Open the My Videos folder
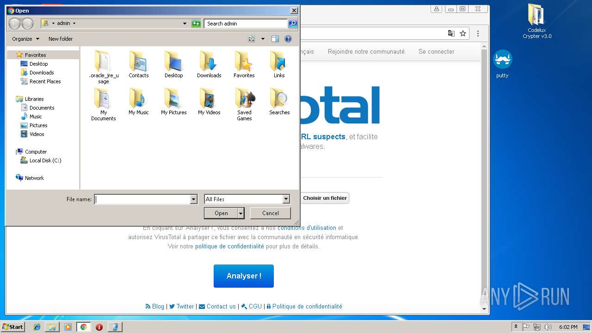The height and width of the screenshot is (333, 592). pos(209,101)
